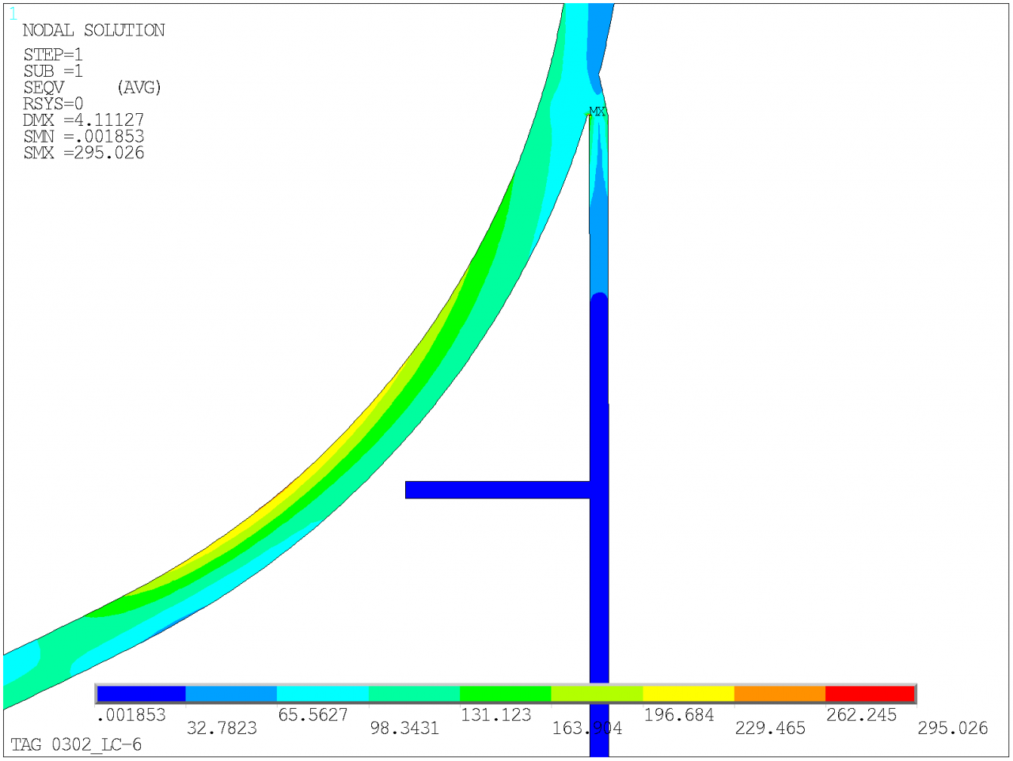Select the 131.123 legend value label
The image size is (1013, 761).
point(495,715)
